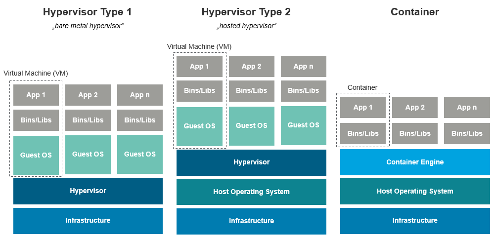This screenshot has height=237, width=495.
Task: Select the small Container label above dashed box
Action: tap(362, 87)
